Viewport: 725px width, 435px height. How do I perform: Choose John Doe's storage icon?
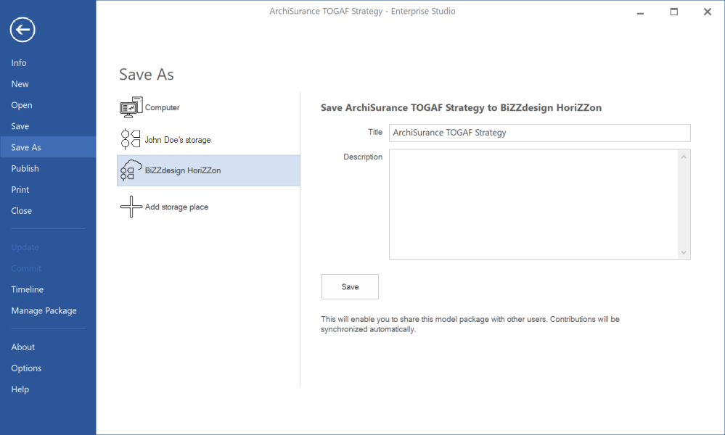click(x=131, y=139)
